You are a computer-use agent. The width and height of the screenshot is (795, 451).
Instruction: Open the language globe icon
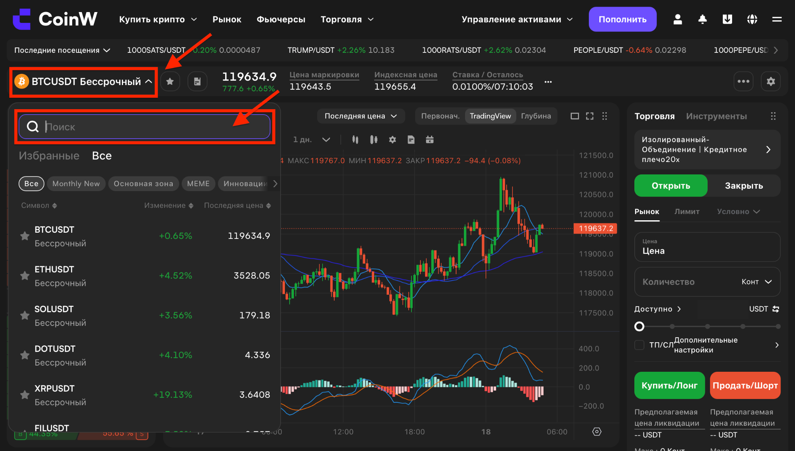coord(752,19)
